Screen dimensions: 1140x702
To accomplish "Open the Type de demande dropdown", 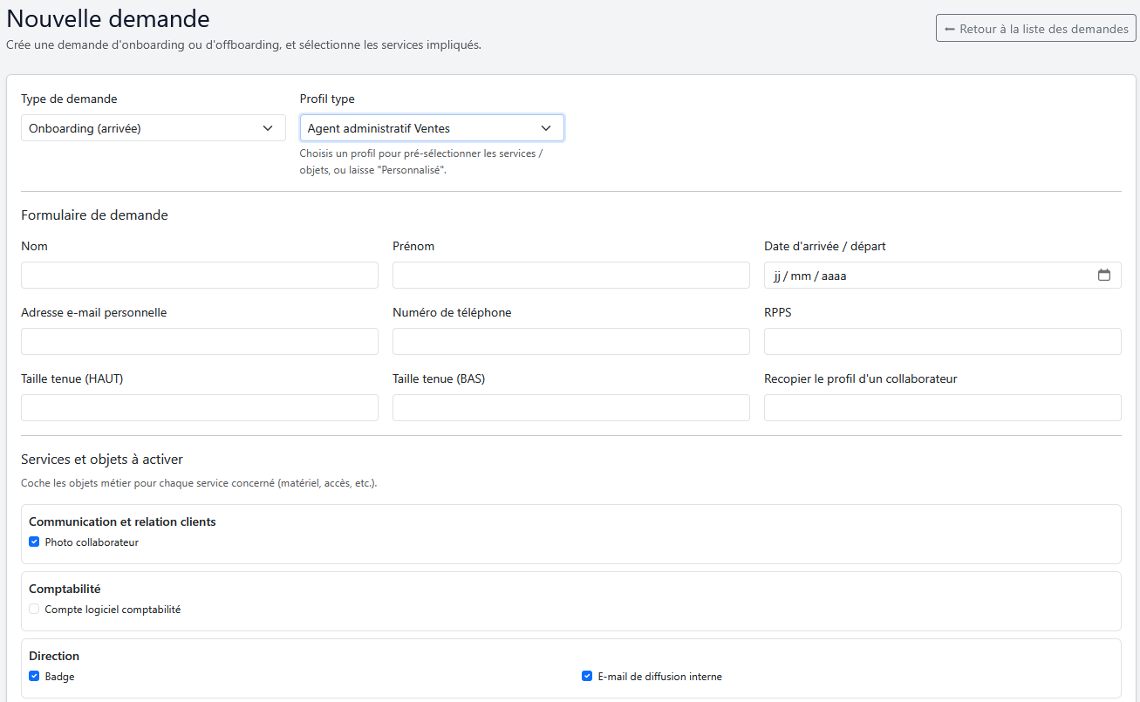I will click(x=154, y=128).
